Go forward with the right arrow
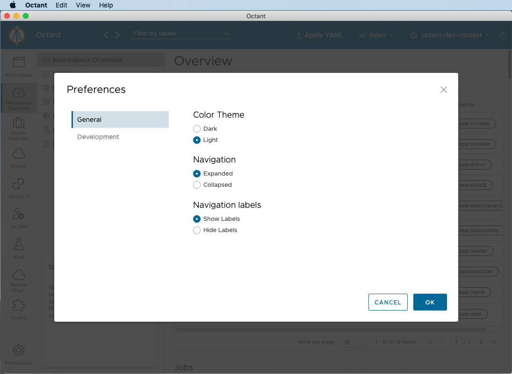The width and height of the screenshot is (512, 374). tap(117, 35)
